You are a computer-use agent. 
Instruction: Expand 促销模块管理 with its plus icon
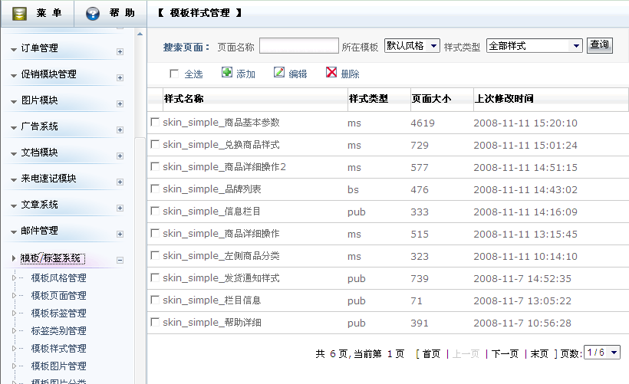120,77
